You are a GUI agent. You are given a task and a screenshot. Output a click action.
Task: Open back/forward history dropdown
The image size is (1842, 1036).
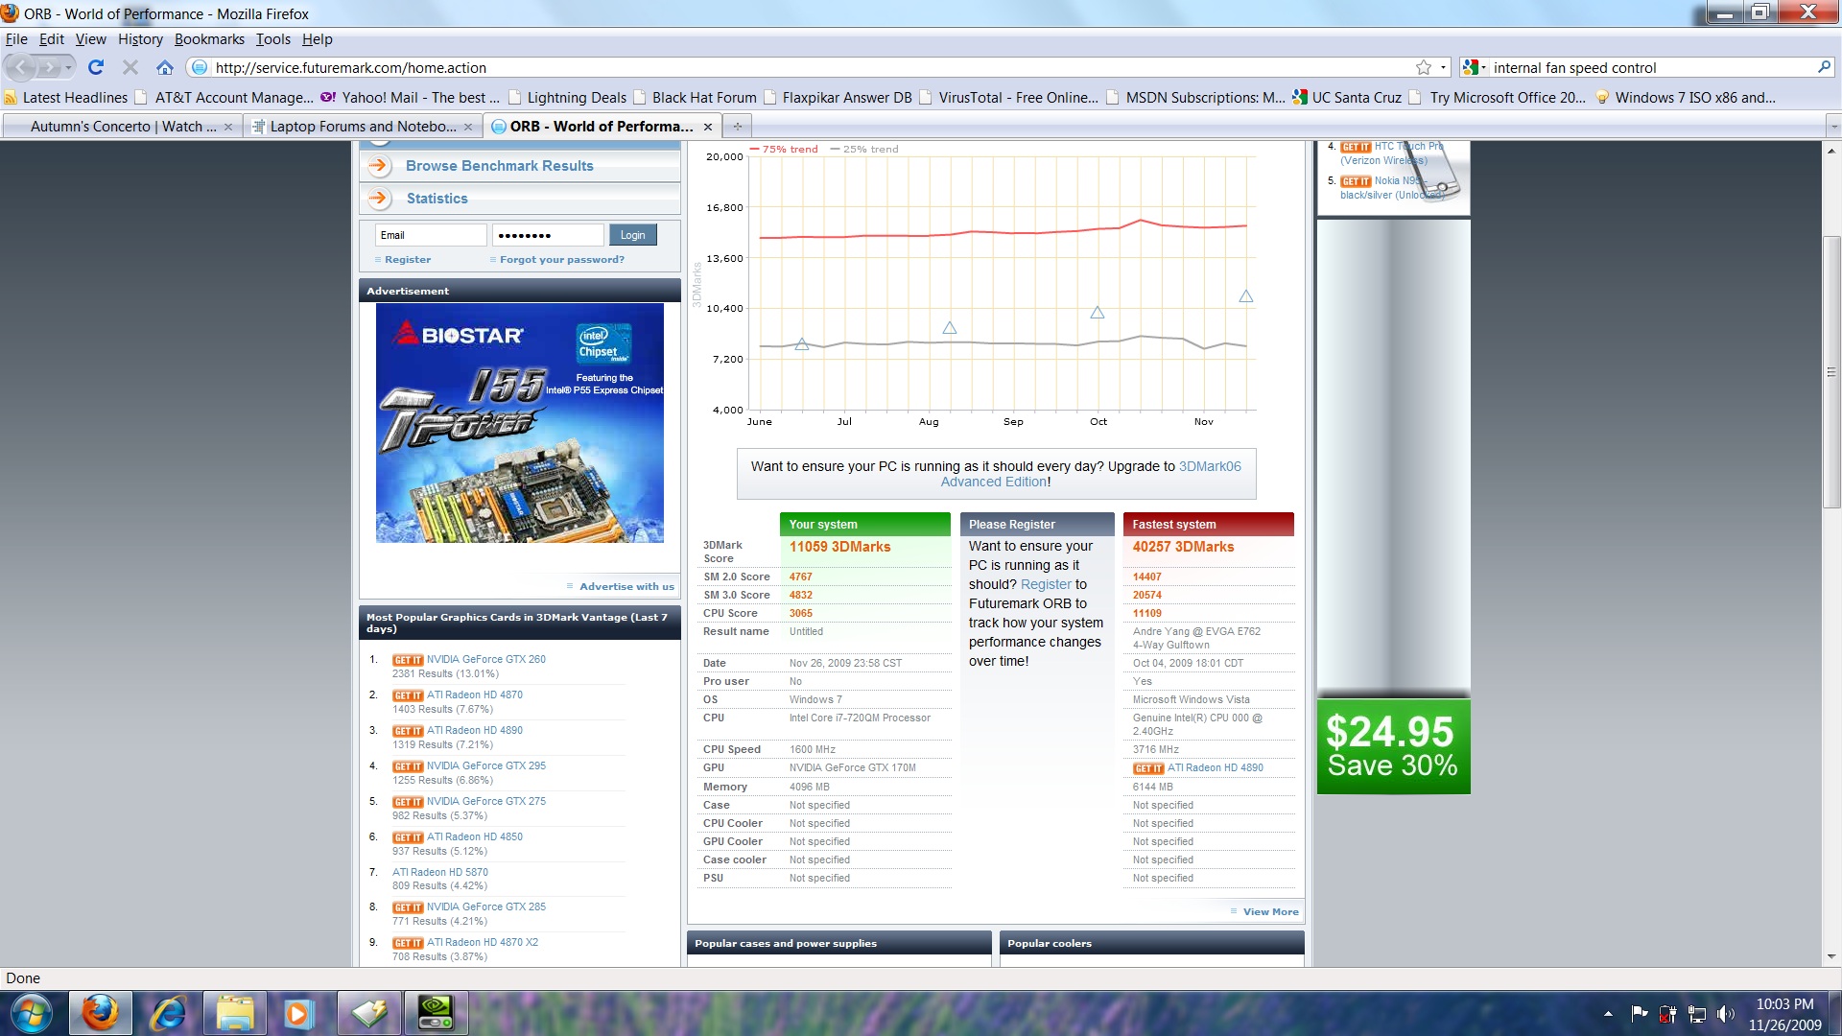[69, 67]
